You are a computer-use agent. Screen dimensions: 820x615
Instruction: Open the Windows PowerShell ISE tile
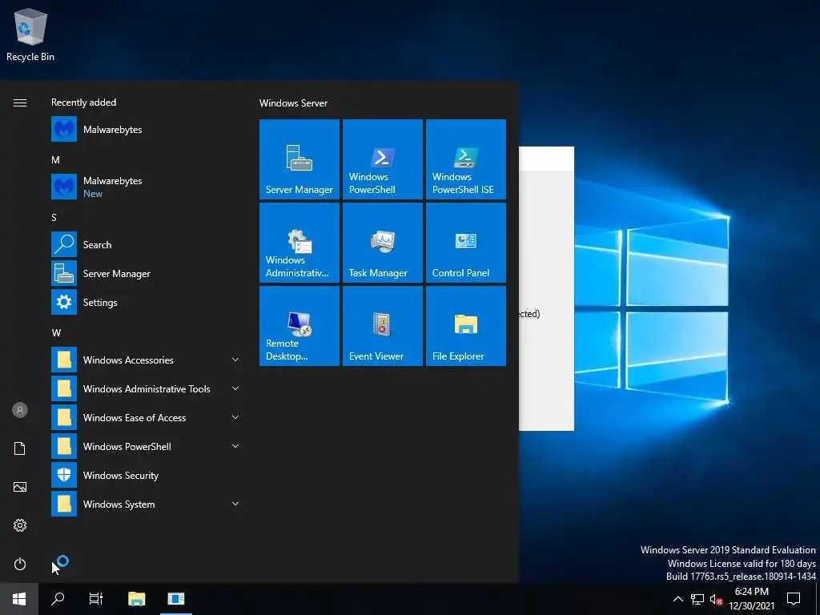[x=465, y=159]
